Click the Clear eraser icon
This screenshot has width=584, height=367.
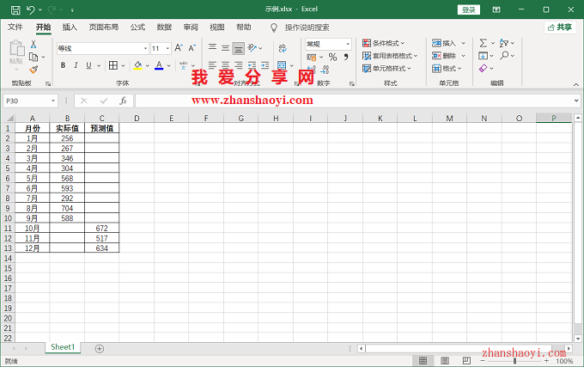click(483, 68)
